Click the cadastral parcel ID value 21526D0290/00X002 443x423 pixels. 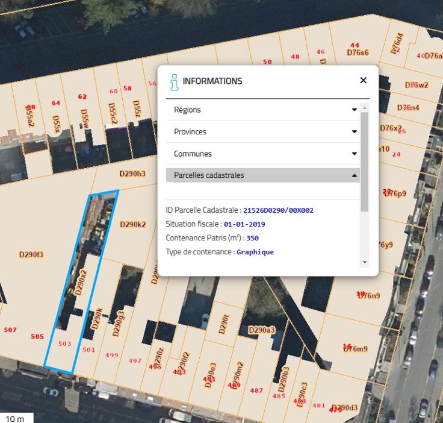point(278,210)
